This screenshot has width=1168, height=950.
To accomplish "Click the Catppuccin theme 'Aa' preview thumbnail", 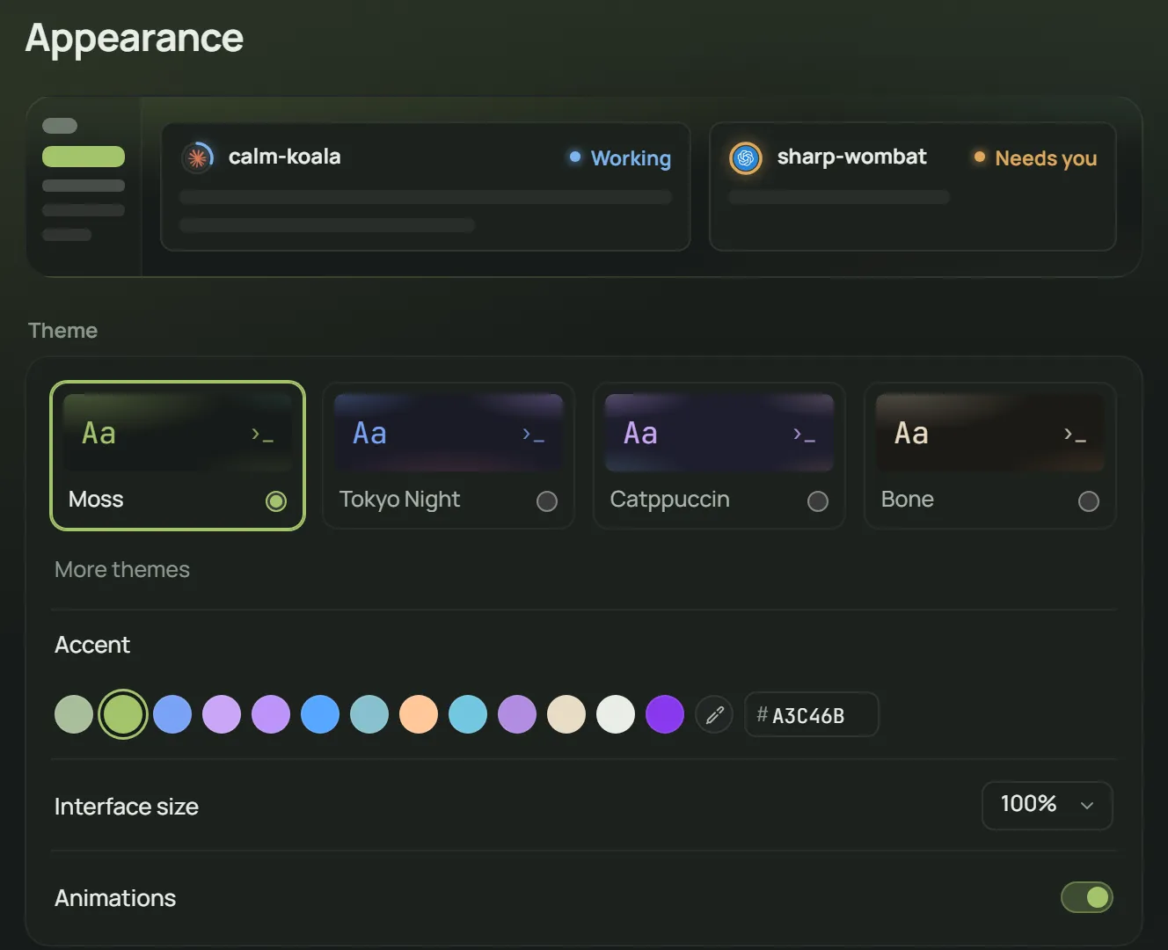I will [719, 432].
